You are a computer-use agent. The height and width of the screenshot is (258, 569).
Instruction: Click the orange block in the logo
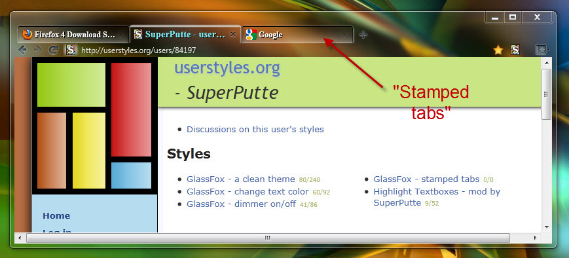tap(52, 151)
